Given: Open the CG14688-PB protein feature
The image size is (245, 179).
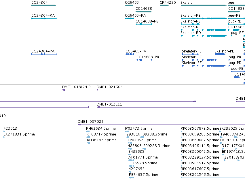Looking at the screenshot, I should click(x=144, y=60).
